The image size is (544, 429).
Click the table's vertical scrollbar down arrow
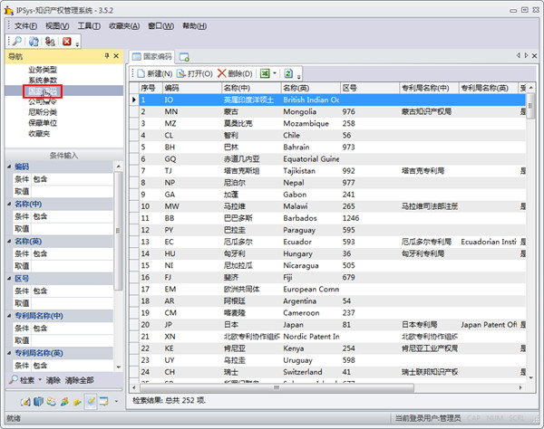(x=530, y=377)
